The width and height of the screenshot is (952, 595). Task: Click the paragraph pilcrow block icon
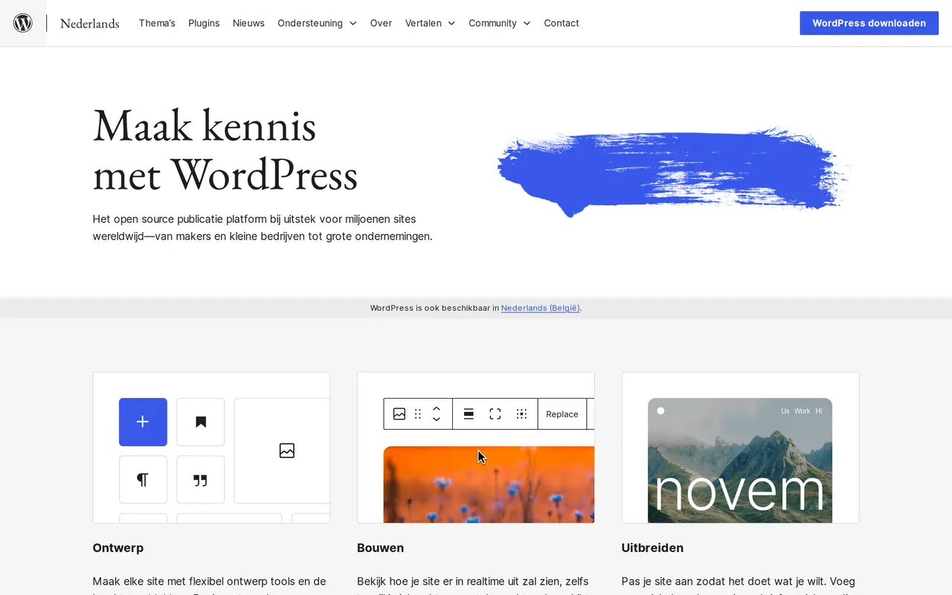(143, 480)
